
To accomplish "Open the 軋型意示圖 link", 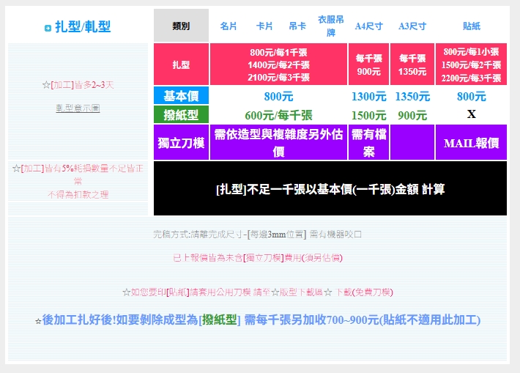I will pos(78,108).
